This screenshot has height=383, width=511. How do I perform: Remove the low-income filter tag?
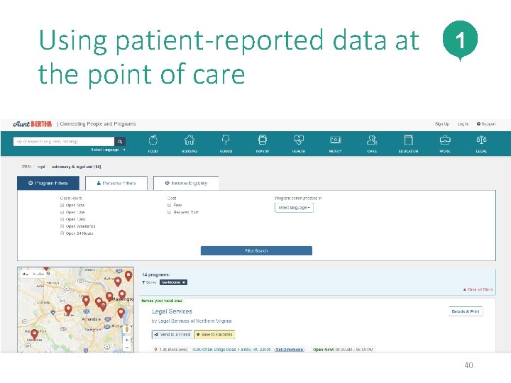coord(184,282)
